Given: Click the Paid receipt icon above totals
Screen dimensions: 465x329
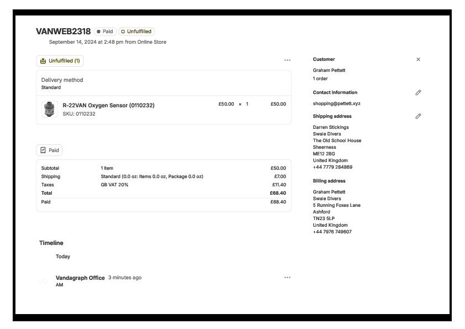Looking at the screenshot, I should (x=43, y=150).
